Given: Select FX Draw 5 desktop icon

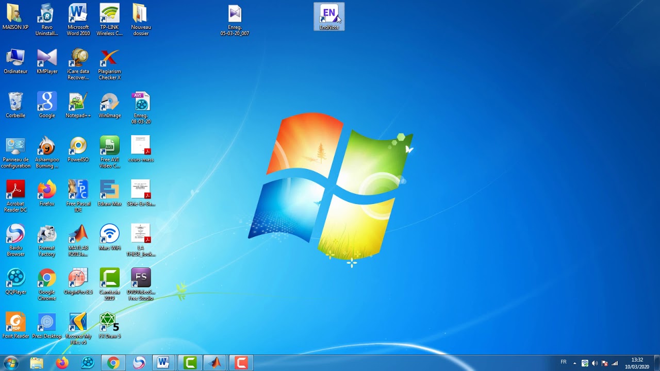Looking at the screenshot, I should 110,326.
